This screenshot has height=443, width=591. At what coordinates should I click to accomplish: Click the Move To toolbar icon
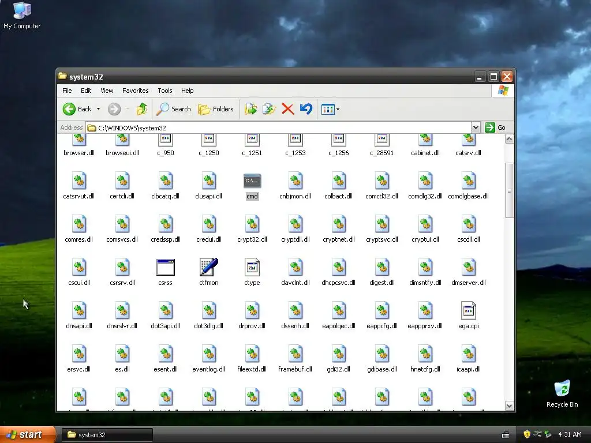click(250, 109)
